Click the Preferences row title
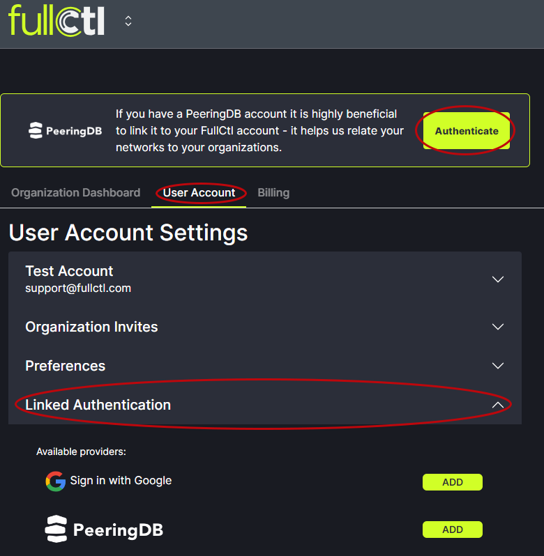 pyautogui.click(x=65, y=366)
